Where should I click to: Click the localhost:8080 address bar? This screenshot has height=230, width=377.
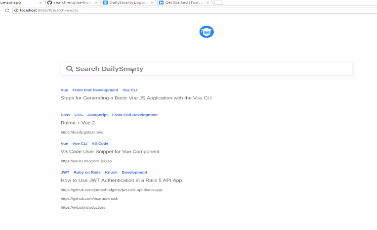click(195, 10)
